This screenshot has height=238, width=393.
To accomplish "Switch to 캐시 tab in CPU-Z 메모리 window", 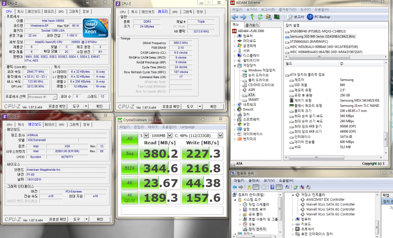I will point(134,12).
